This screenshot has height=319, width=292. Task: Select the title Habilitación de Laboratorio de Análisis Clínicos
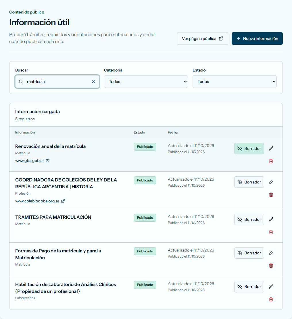pyautogui.click(x=66, y=288)
